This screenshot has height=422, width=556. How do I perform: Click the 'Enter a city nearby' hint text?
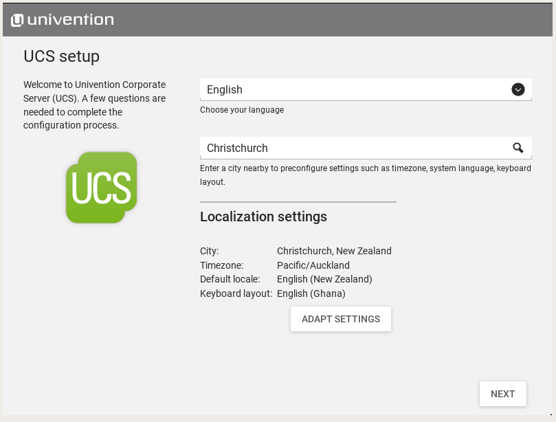pos(365,175)
